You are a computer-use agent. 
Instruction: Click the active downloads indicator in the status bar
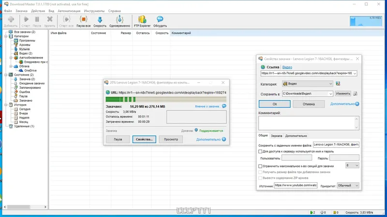pyautogui.click(x=313, y=212)
